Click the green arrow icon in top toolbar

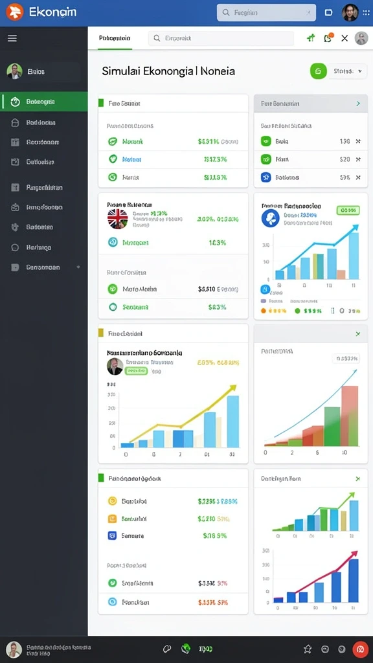pyautogui.click(x=311, y=38)
